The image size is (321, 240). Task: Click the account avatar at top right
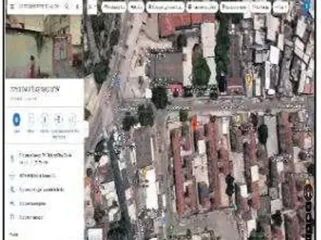(x=307, y=7)
